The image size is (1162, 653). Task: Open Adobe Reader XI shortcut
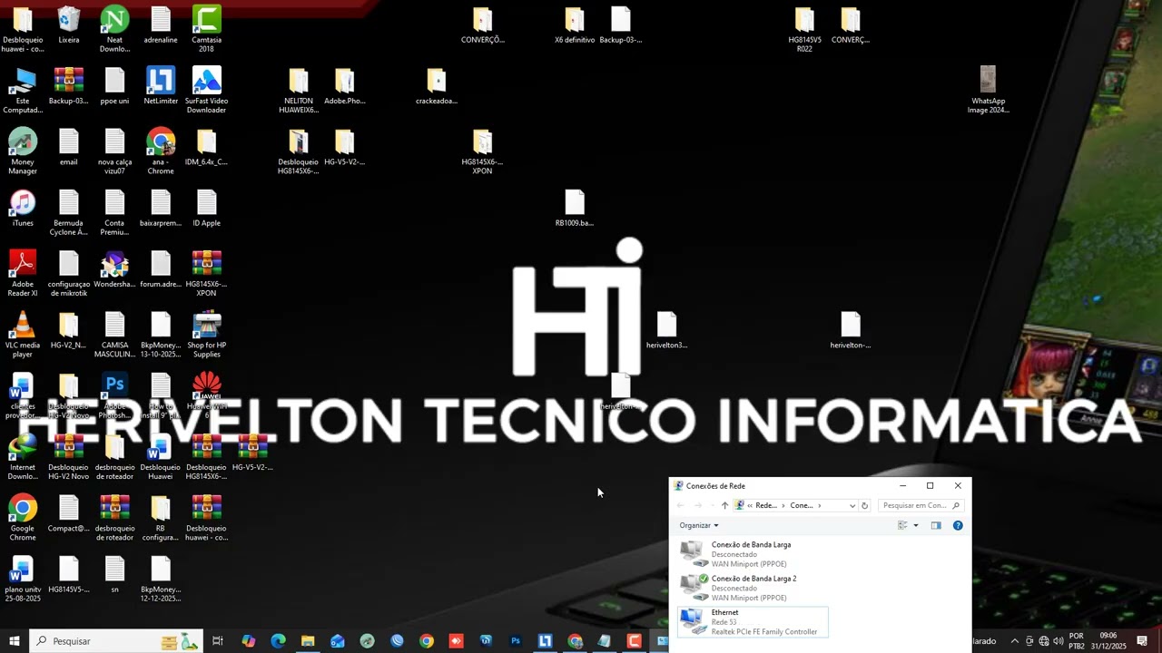(23, 273)
